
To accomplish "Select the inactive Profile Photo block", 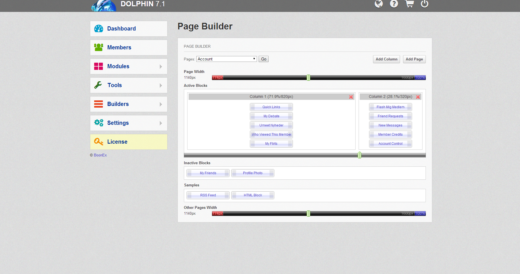I will click(x=252, y=173).
